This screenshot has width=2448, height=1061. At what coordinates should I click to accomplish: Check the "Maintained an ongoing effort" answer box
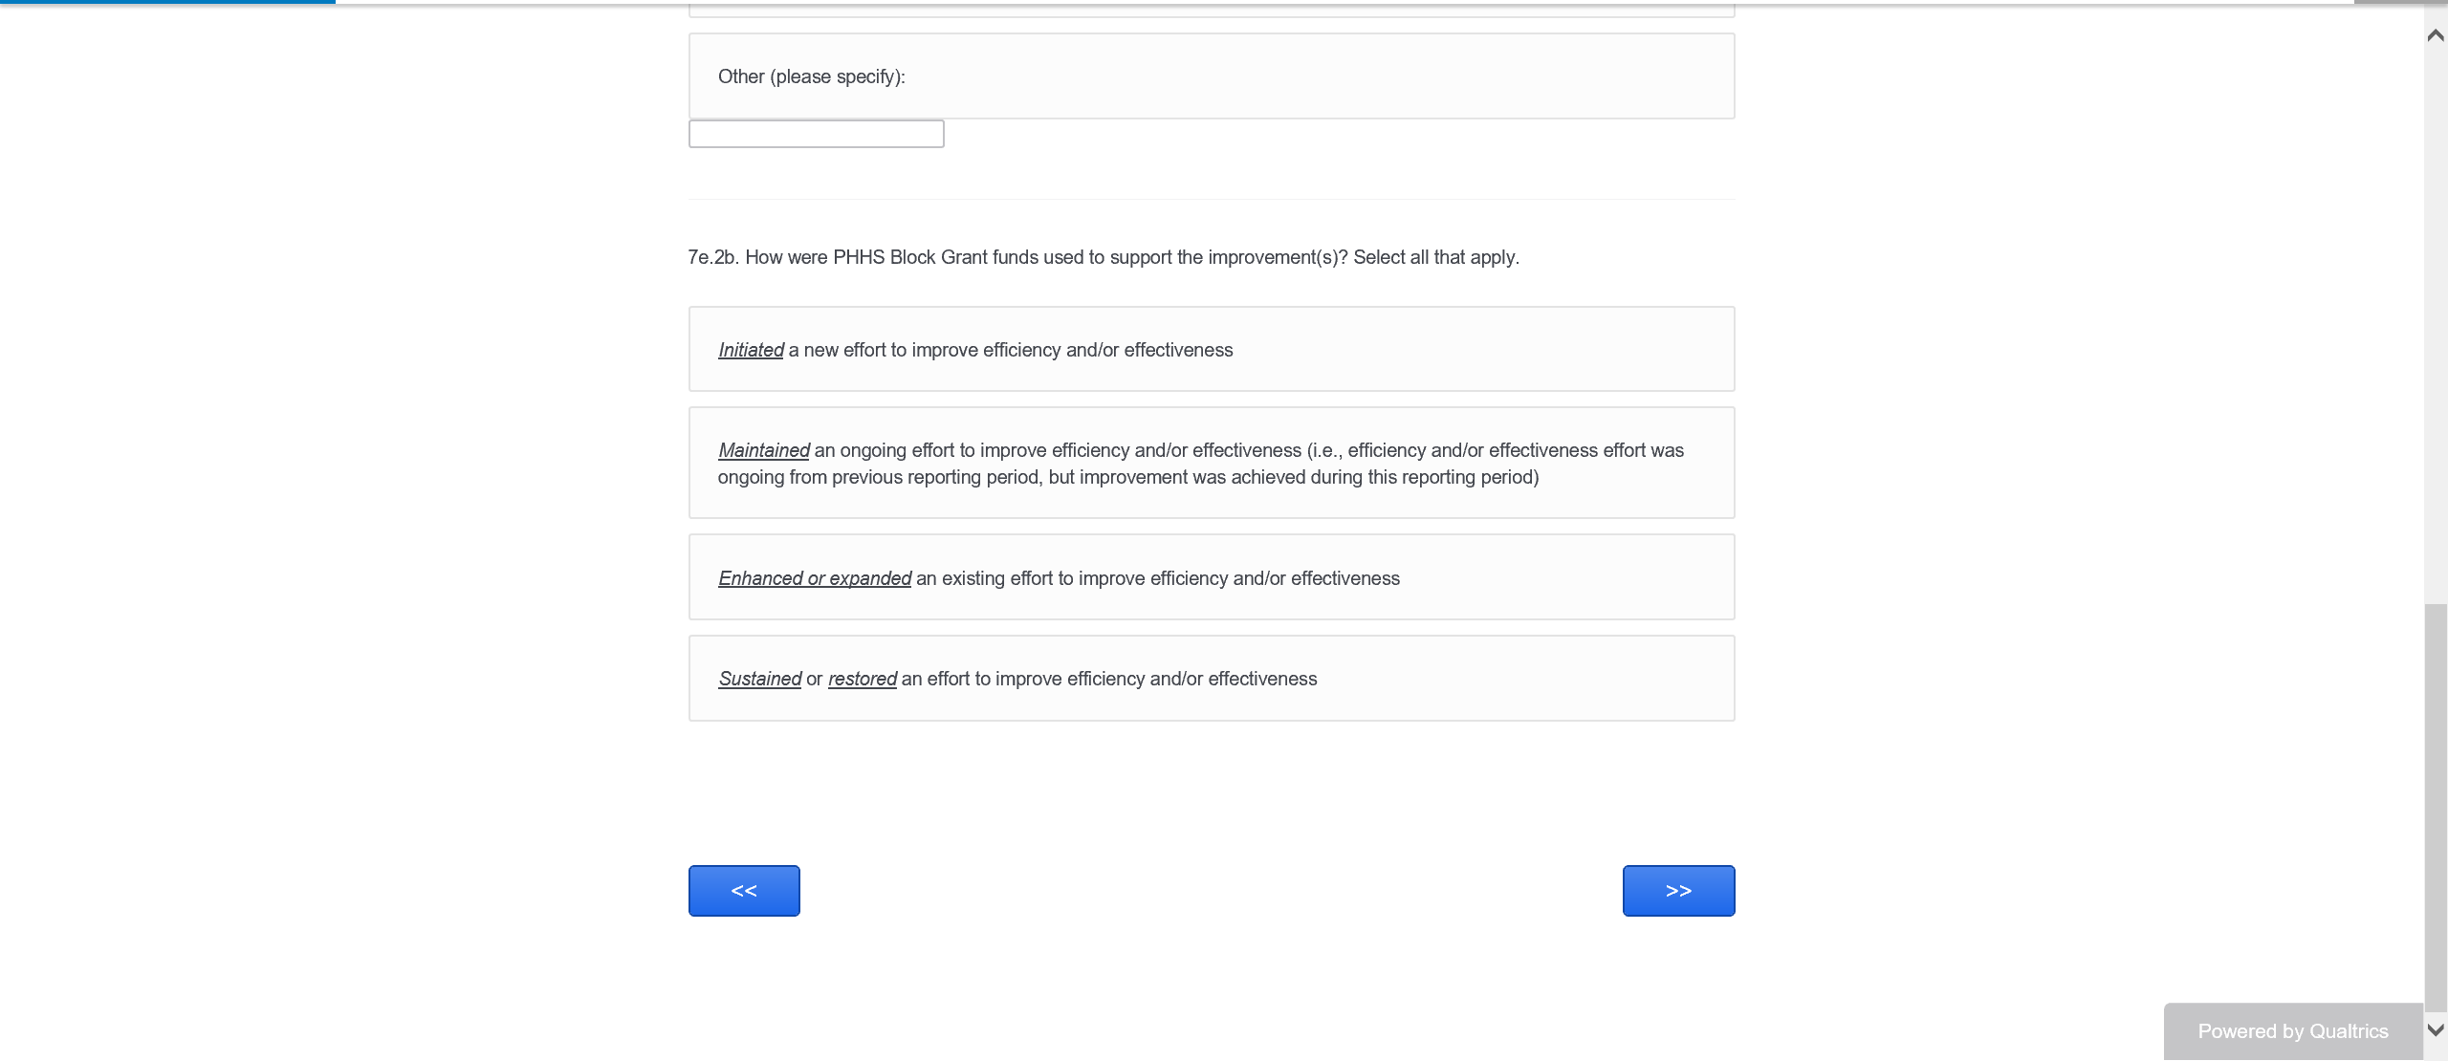pyautogui.click(x=1211, y=464)
